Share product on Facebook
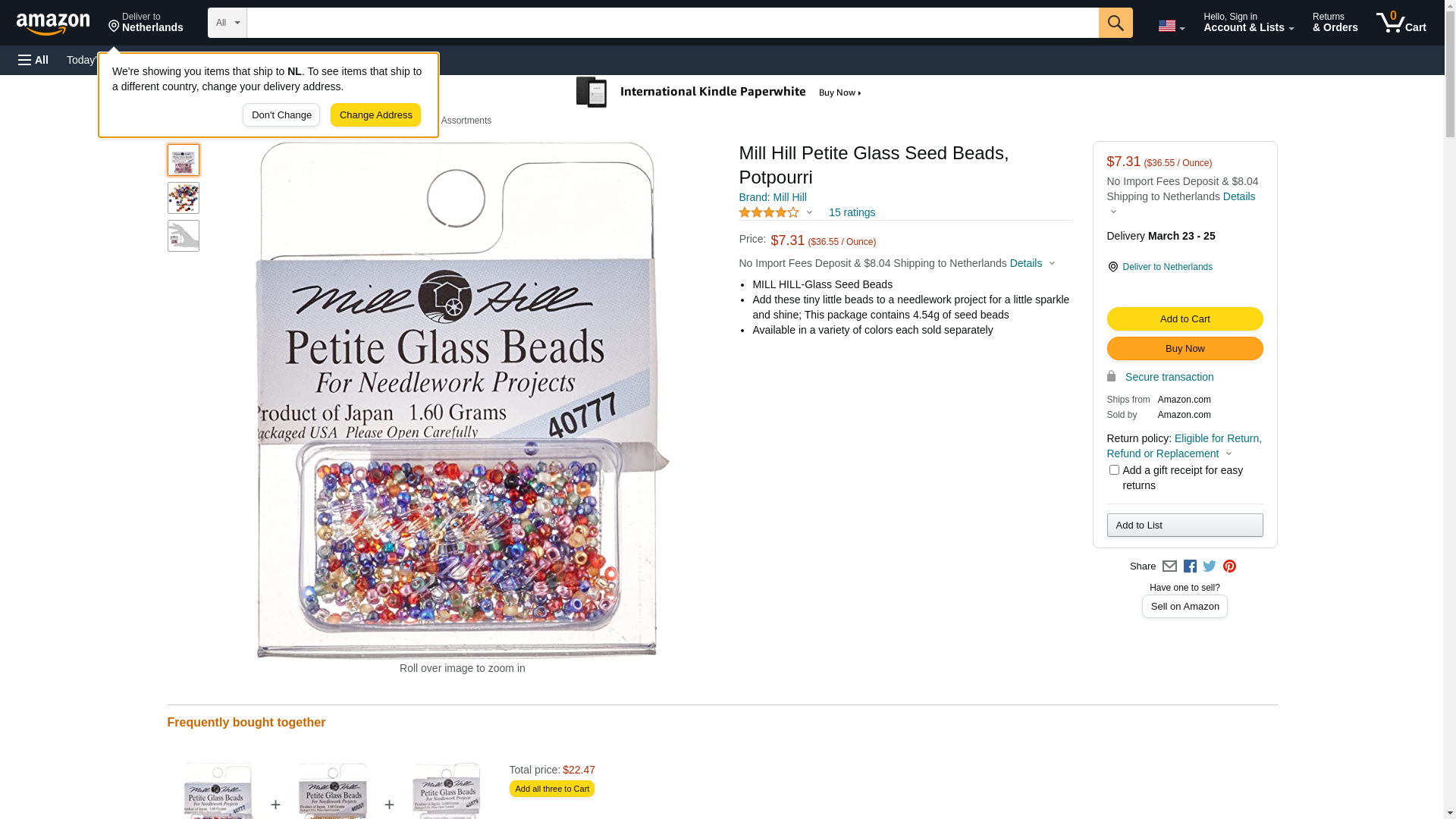 pyautogui.click(x=1190, y=566)
